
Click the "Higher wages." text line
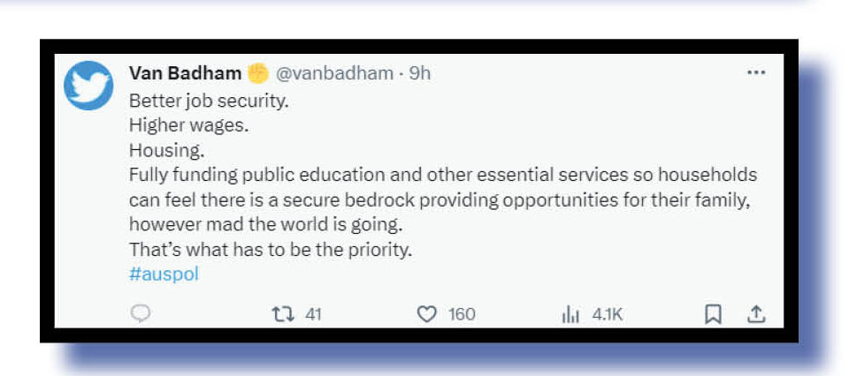pos(188,124)
